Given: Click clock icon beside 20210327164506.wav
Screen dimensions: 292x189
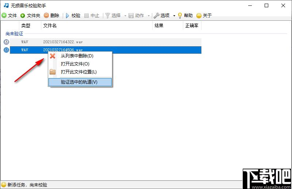Looking at the screenshot, I should point(6,50).
